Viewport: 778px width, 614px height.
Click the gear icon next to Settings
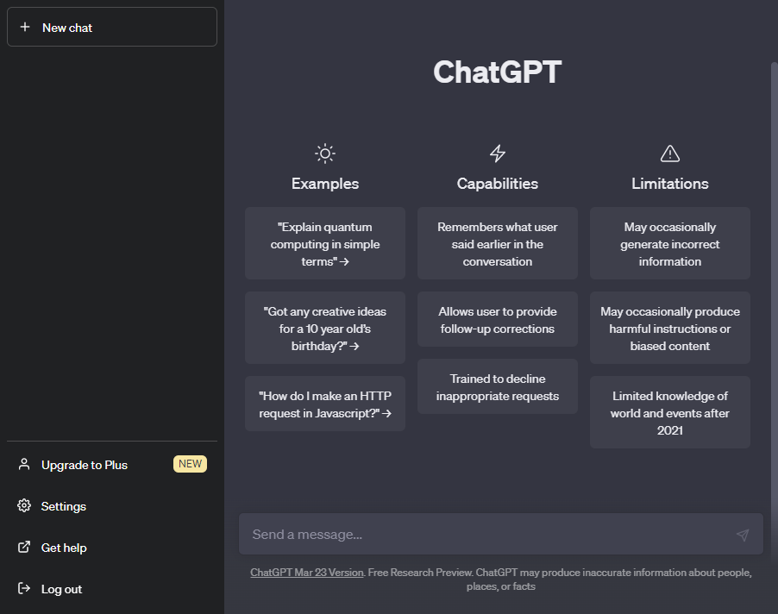pos(24,506)
